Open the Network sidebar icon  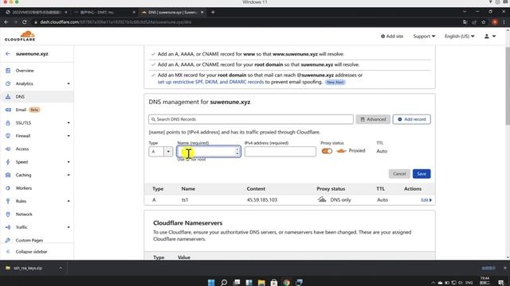pos(8,214)
